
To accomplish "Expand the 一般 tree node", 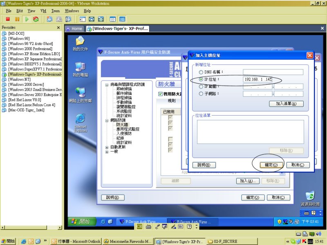I will [x=107, y=151].
